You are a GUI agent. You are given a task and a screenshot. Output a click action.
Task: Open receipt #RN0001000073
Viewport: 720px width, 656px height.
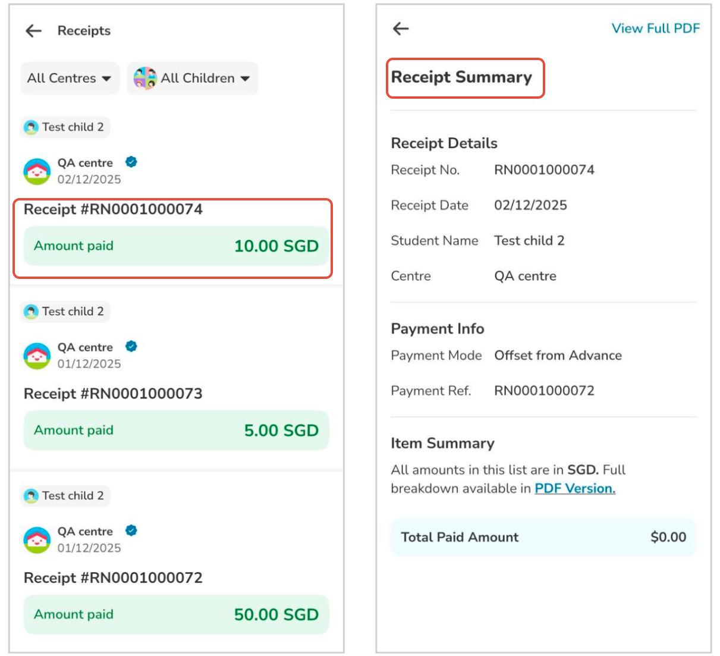(113, 394)
